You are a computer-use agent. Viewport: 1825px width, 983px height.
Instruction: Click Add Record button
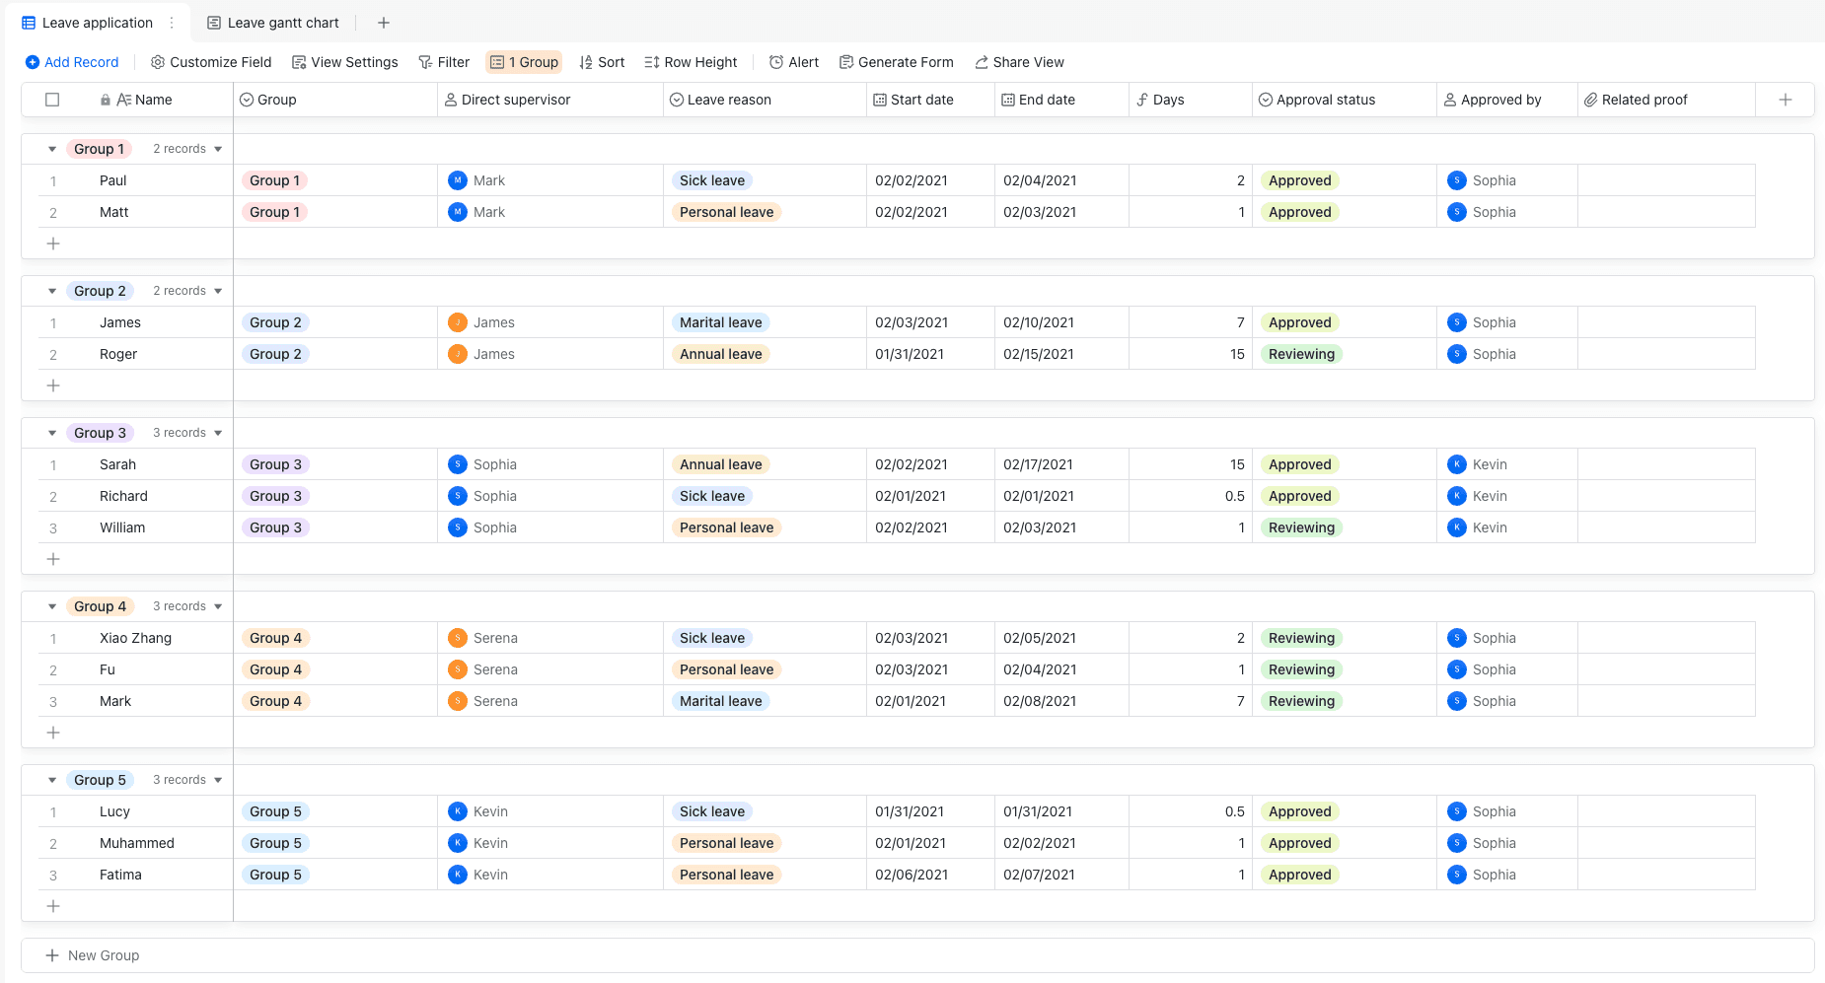72,62
